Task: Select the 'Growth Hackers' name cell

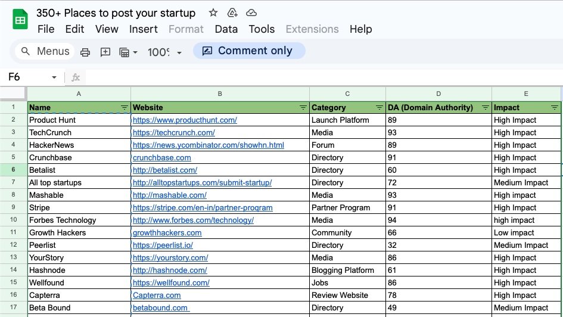Action: point(79,233)
